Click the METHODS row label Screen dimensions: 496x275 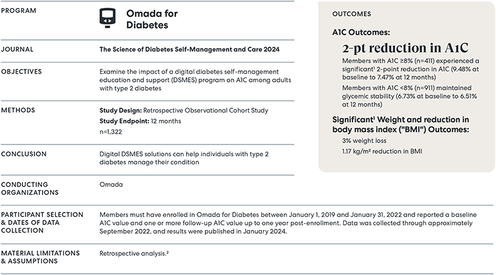tap(21, 111)
